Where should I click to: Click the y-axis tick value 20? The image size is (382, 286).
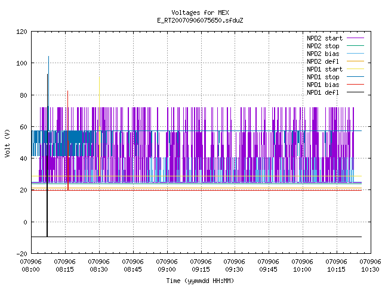(23, 190)
